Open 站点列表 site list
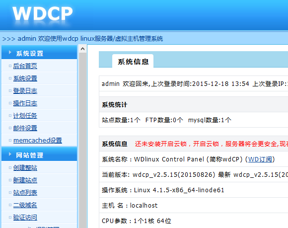 point(25,193)
